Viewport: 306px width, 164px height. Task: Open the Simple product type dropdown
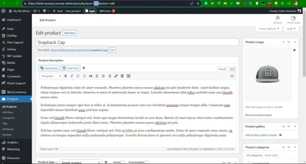tap(81, 162)
